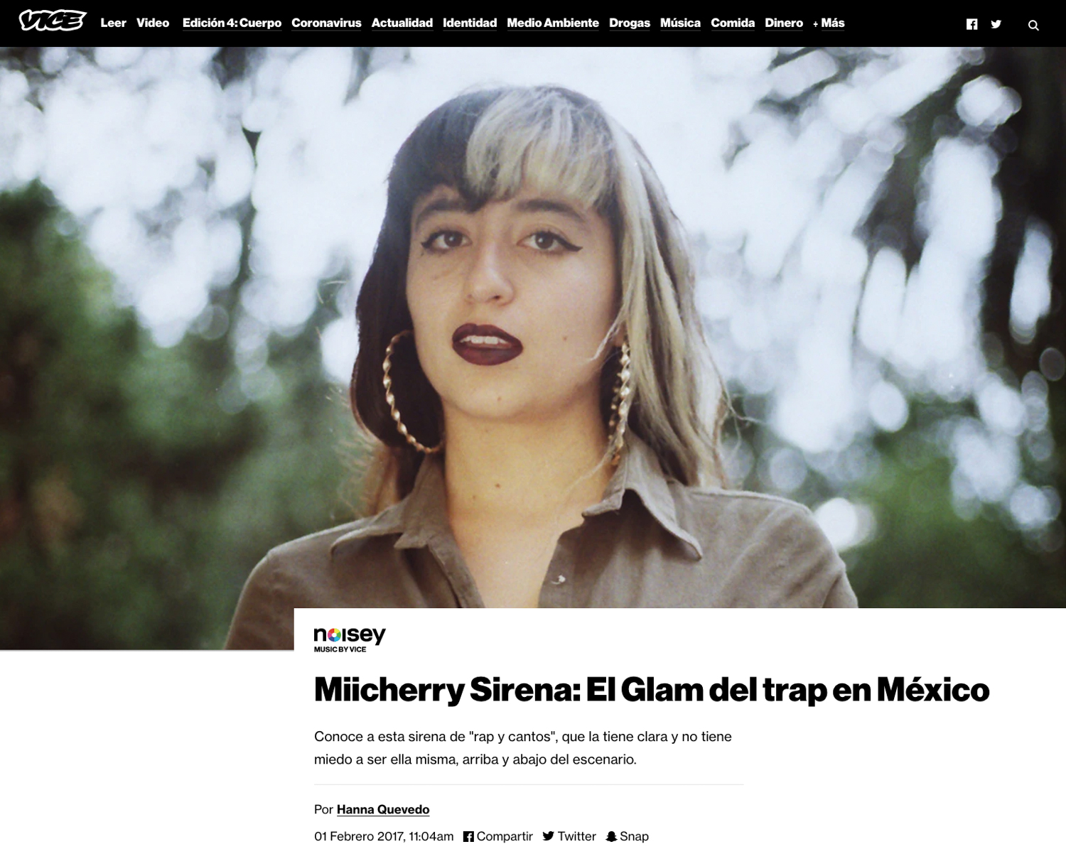
Task: Open the Video menu item
Action: pos(153,23)
